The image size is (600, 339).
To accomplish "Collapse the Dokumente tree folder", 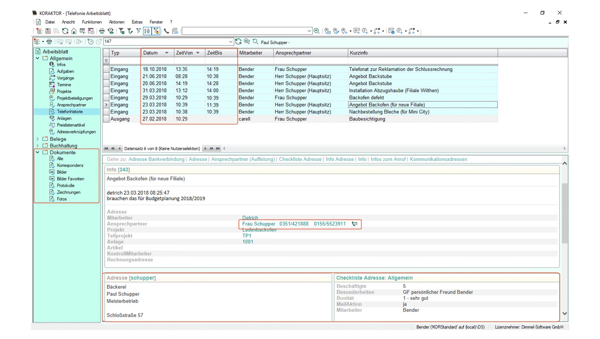I will (x=38, y=153).
